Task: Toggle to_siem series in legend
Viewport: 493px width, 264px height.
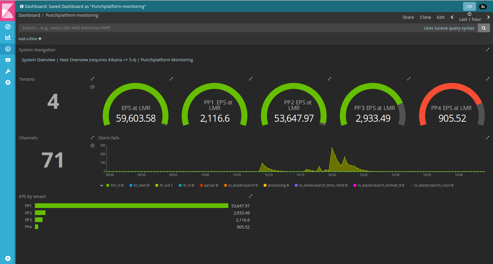Action: tap(139, 185)
